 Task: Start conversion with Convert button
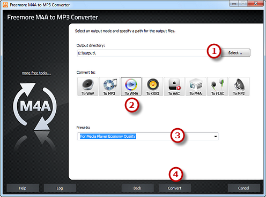pos(175,188)
